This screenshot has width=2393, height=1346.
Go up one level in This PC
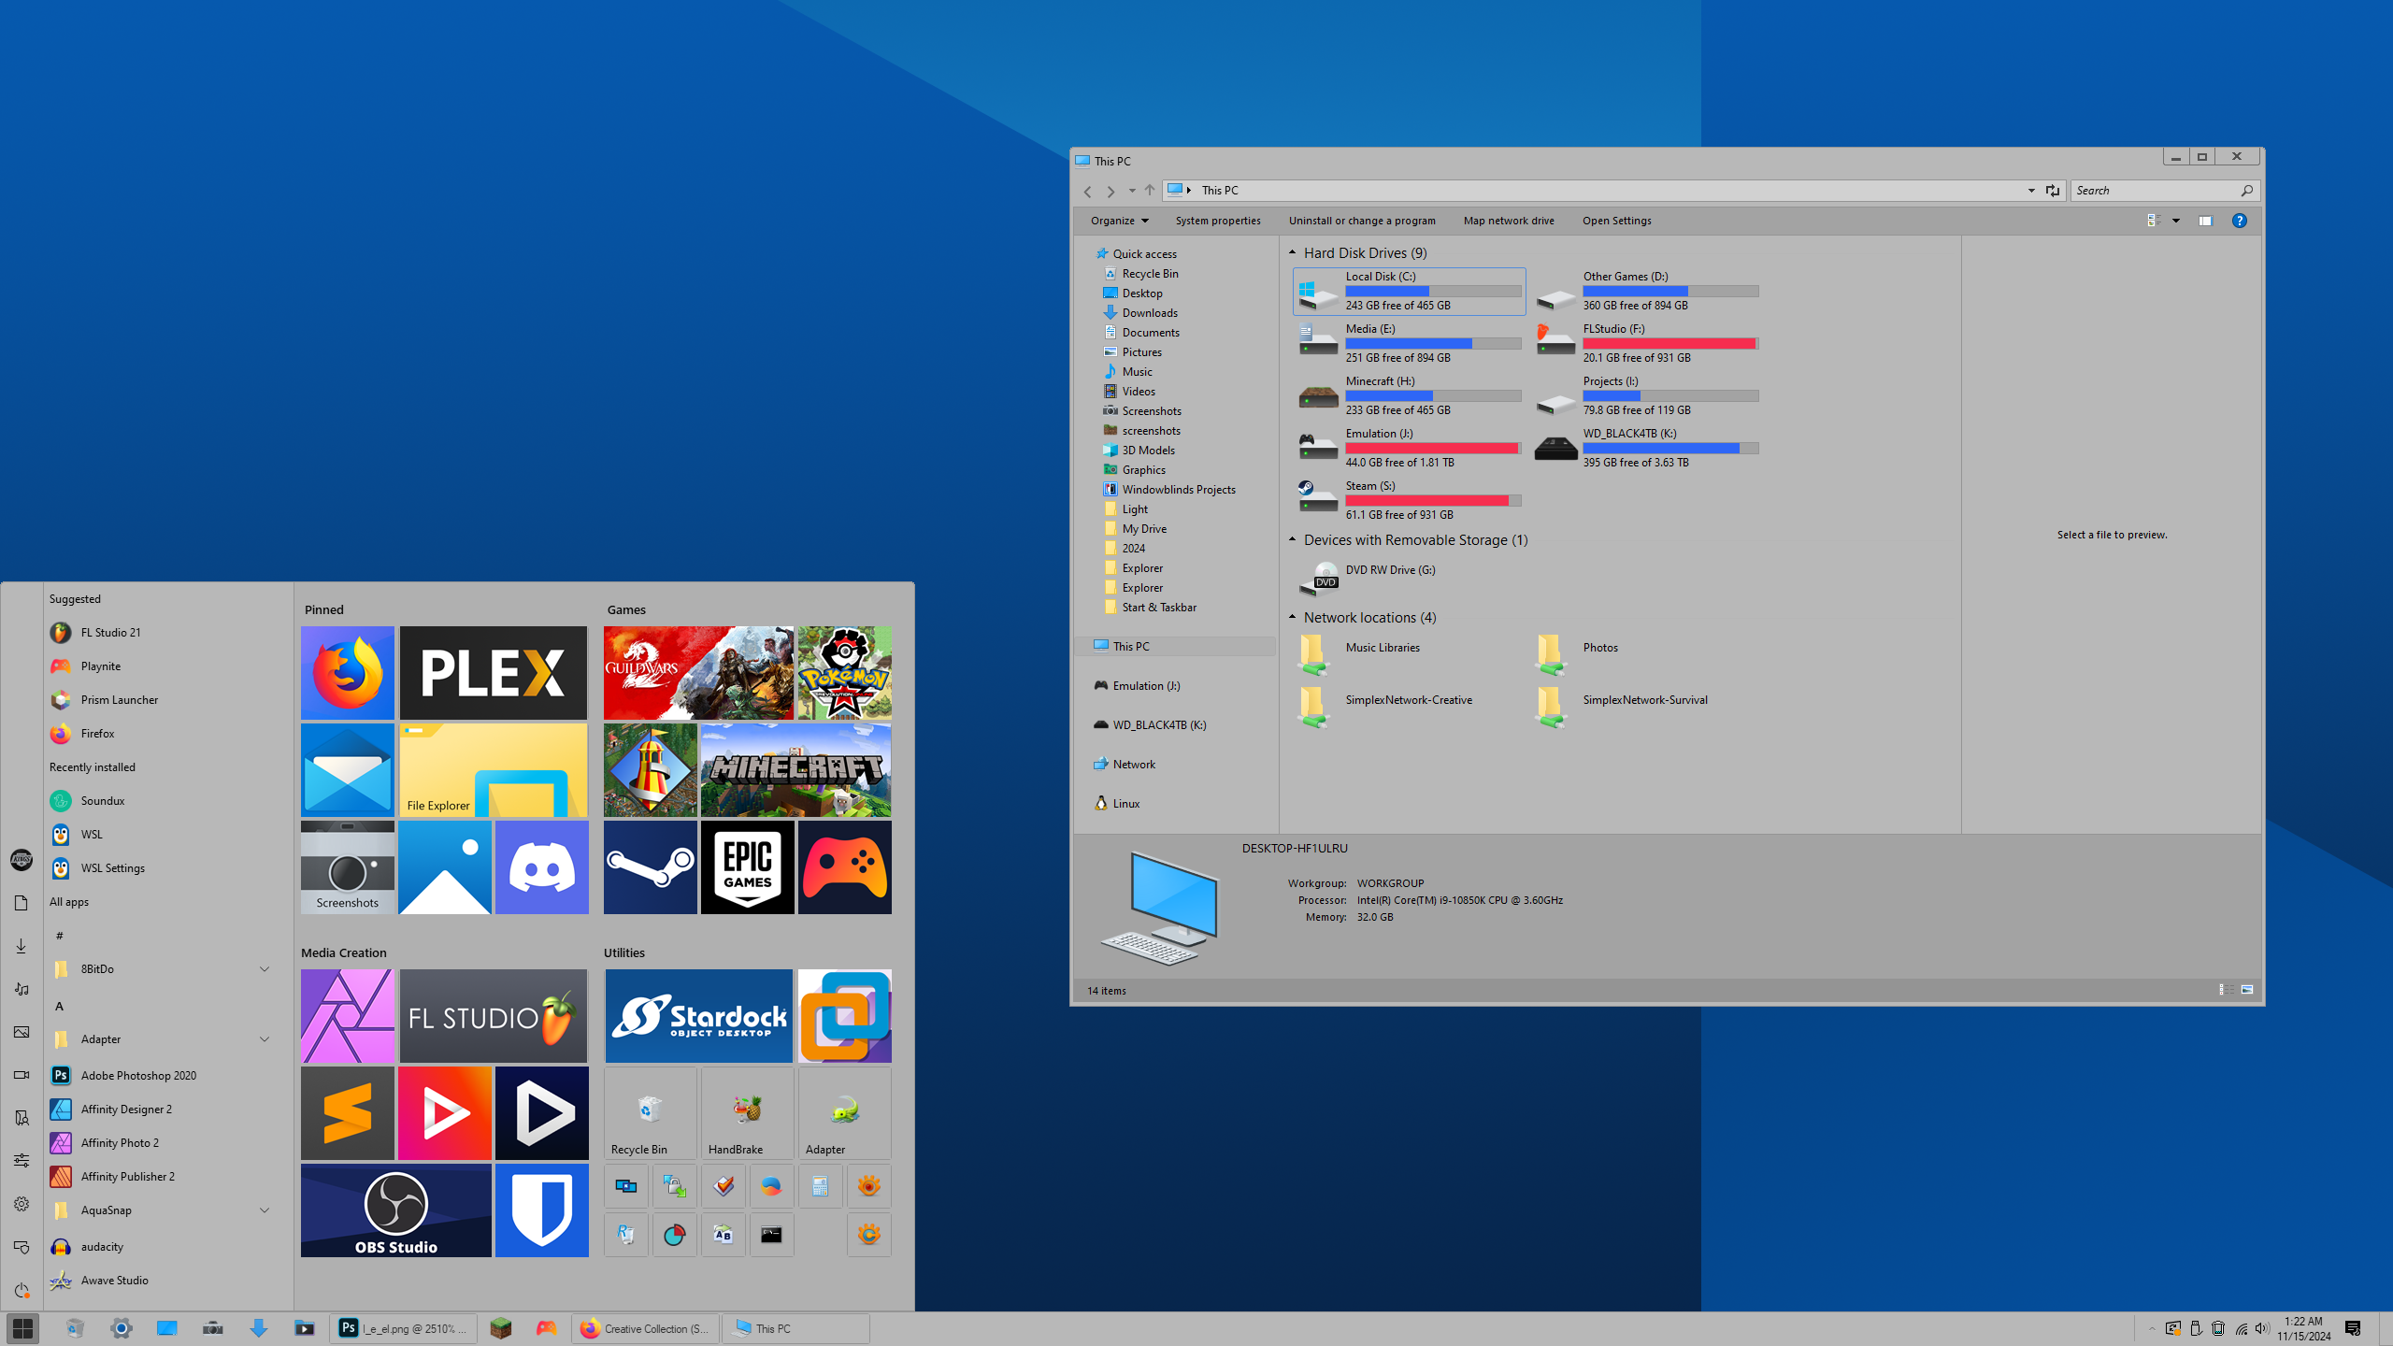click(1150, 191)
